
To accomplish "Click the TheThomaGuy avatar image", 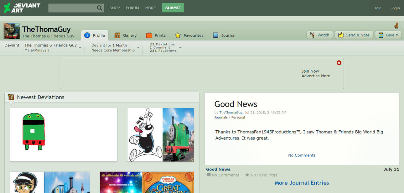I will 12,31.
